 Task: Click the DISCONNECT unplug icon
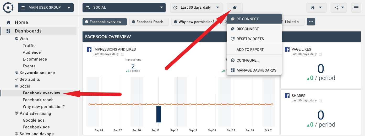coord(232,29)
